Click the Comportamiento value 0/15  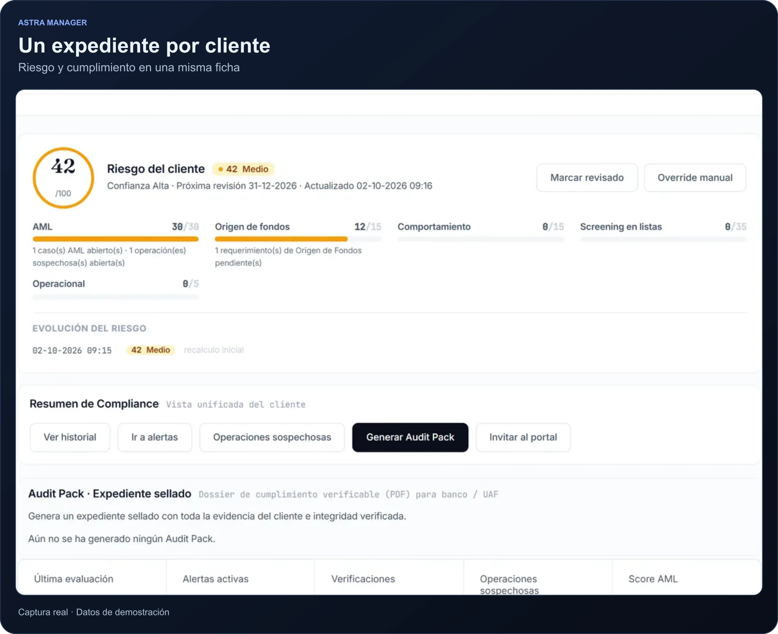(x=553, y=227)
